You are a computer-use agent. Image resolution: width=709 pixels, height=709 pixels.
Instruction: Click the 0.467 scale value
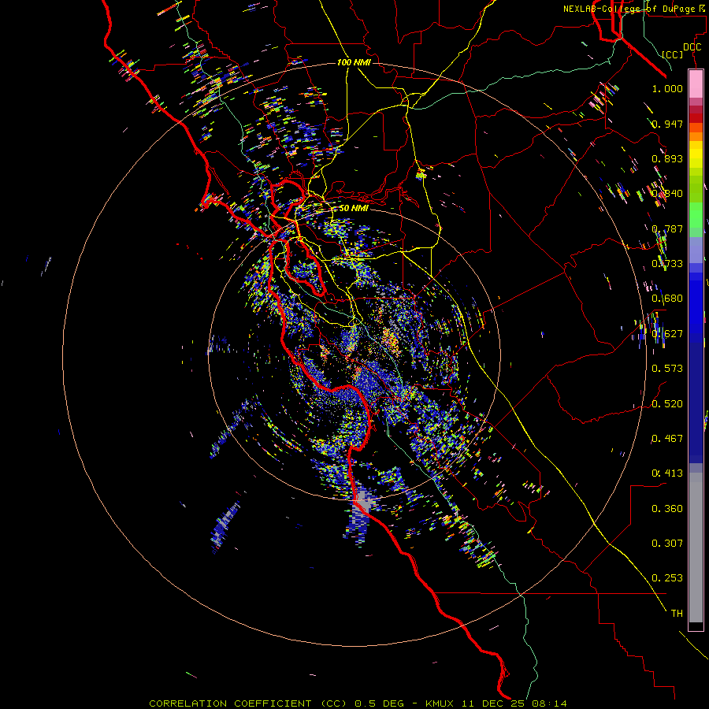[x=667, y=439]
